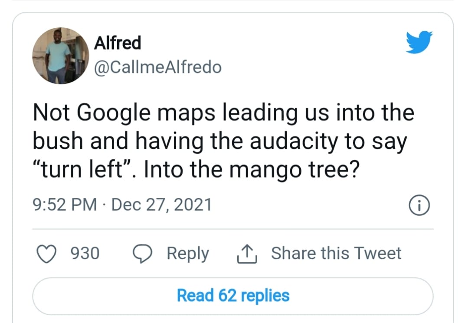Click the 930 like count
This screenshot has height=323, width=465.
(x=85, y=253)
